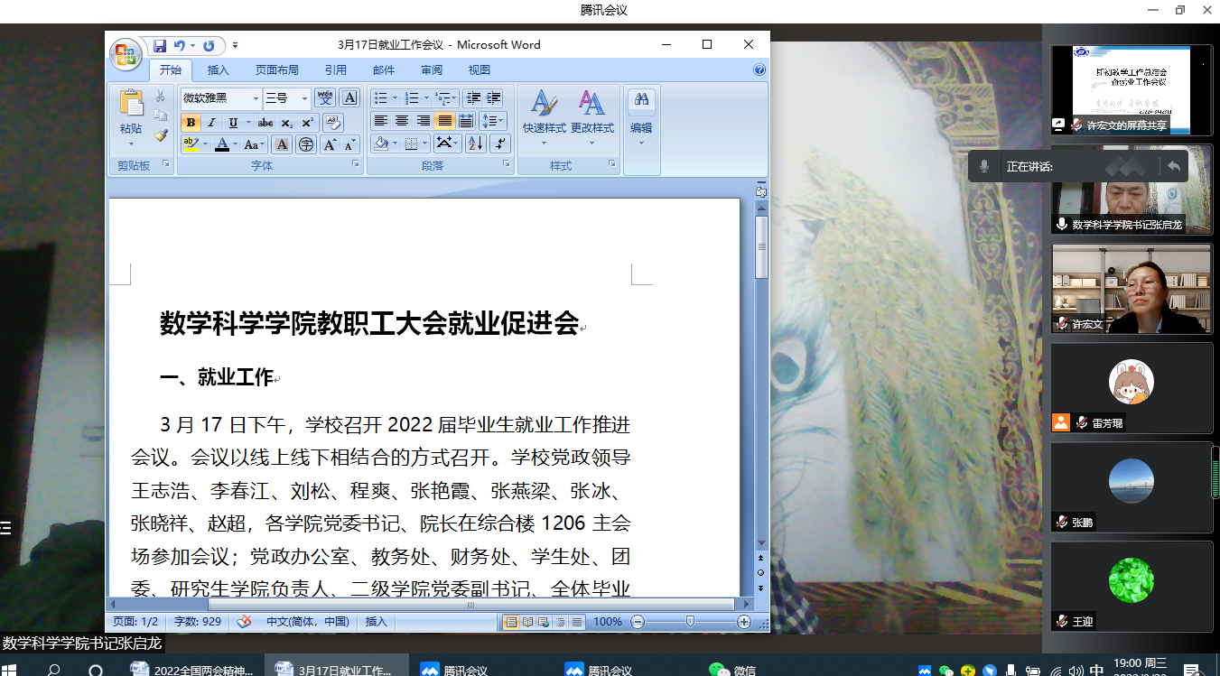Click the zoom slider handle in status bar
The height and width of the screenshot is (676, 1220).
click(690, 621)
